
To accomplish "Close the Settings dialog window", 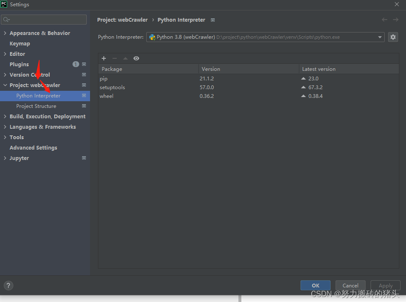I will click(x=397, y=4).
